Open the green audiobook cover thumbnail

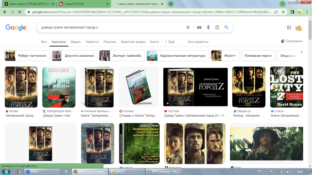139,143
